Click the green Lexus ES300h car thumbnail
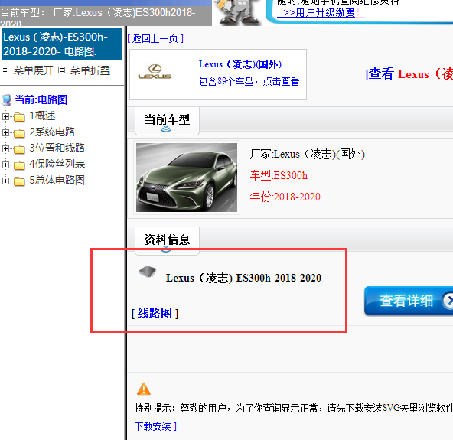Image resolution: width=453 pixels, height=440 pixels. (x=187, y=178)
